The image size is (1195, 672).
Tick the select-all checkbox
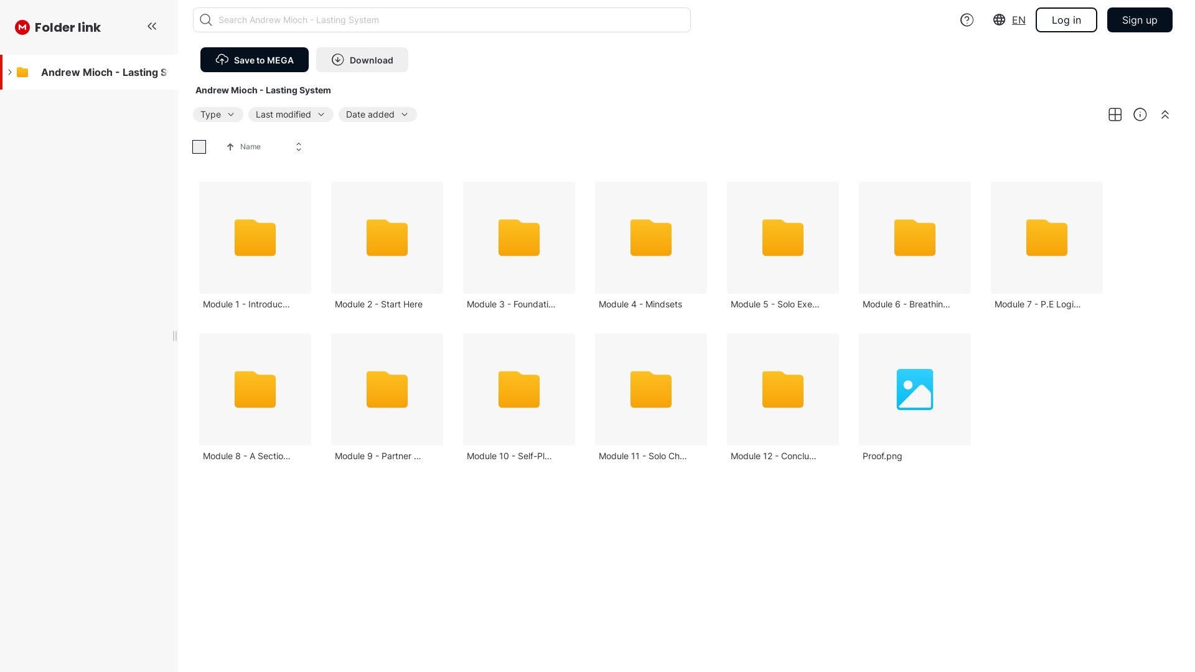click(199, 147)
